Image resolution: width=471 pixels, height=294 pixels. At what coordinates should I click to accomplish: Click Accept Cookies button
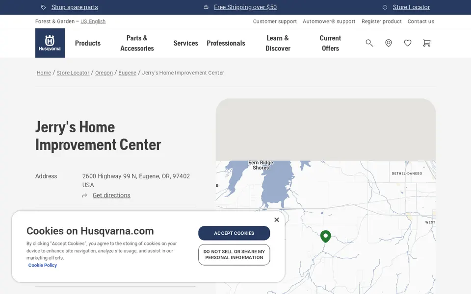pyautogui.click(x=234, y=233)
